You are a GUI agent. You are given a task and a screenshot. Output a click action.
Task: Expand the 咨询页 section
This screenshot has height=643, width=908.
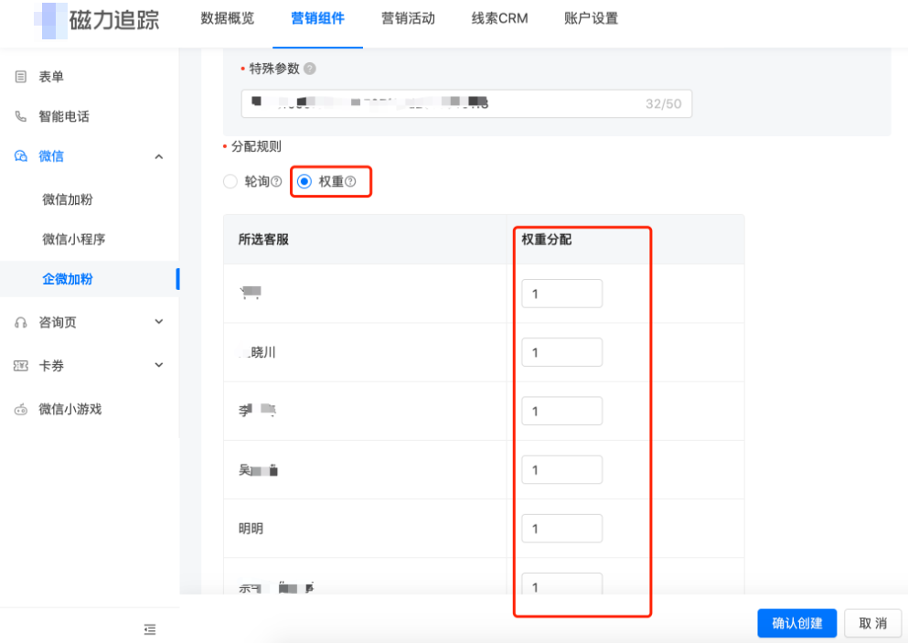pos(158,322)
